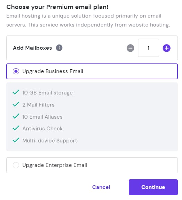Click the checkmark beside 10 GB Email storage
The height and width of the screenshot is (200, 182).
point(16,92)
